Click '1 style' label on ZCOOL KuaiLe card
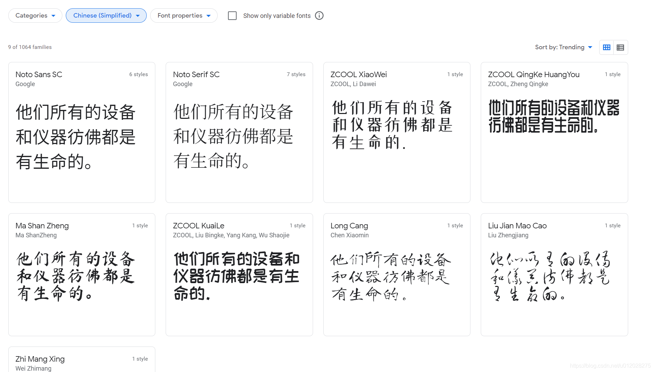Image resolution: width=654 pixels, height=372 pixels. (x=298, y=226)
